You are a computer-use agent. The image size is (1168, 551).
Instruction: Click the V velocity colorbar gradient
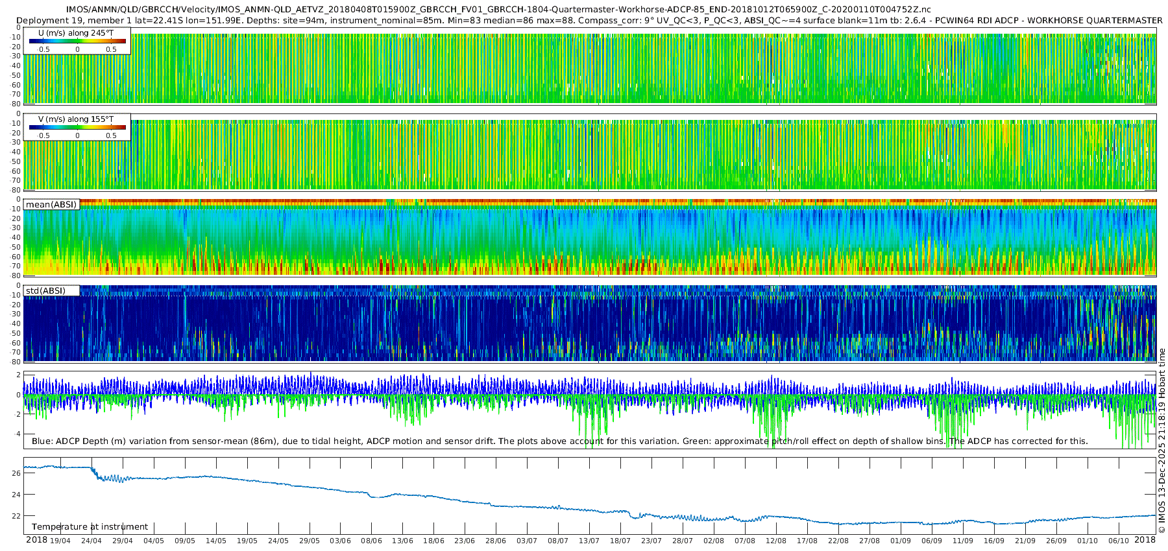tap(77, 127)
